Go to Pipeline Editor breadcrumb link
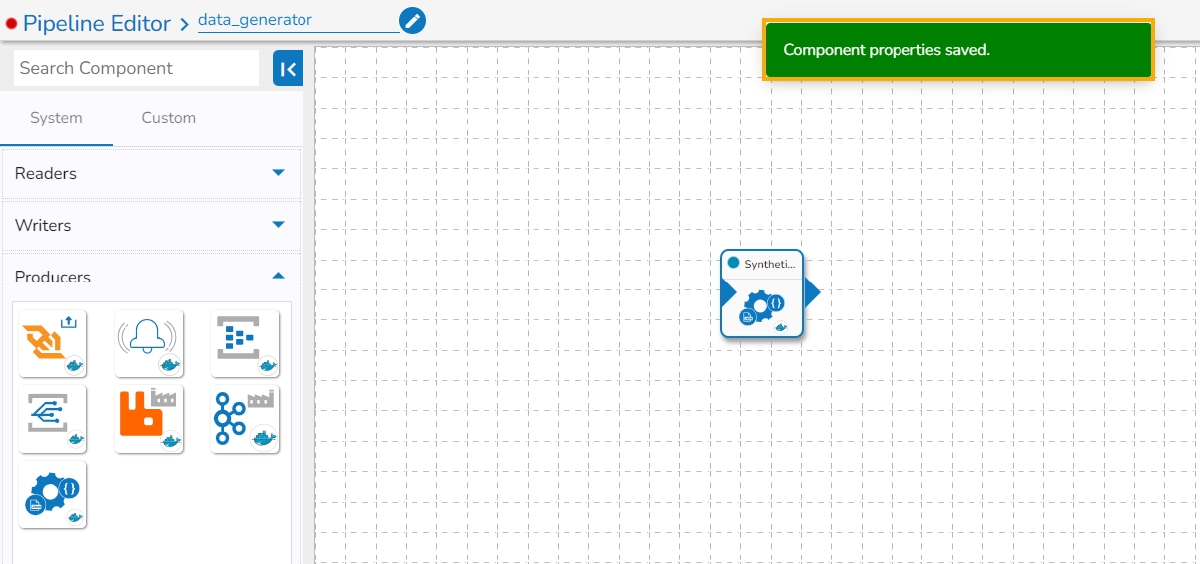 (x=97, y=23)
